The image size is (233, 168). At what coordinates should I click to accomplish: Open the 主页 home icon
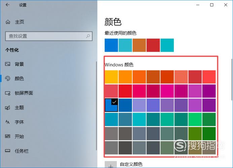pos(8,22)
